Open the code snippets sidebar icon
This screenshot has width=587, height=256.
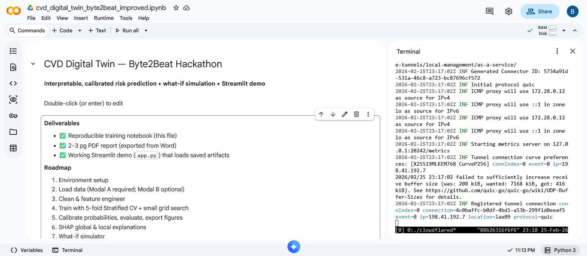(x=13, y=83)
